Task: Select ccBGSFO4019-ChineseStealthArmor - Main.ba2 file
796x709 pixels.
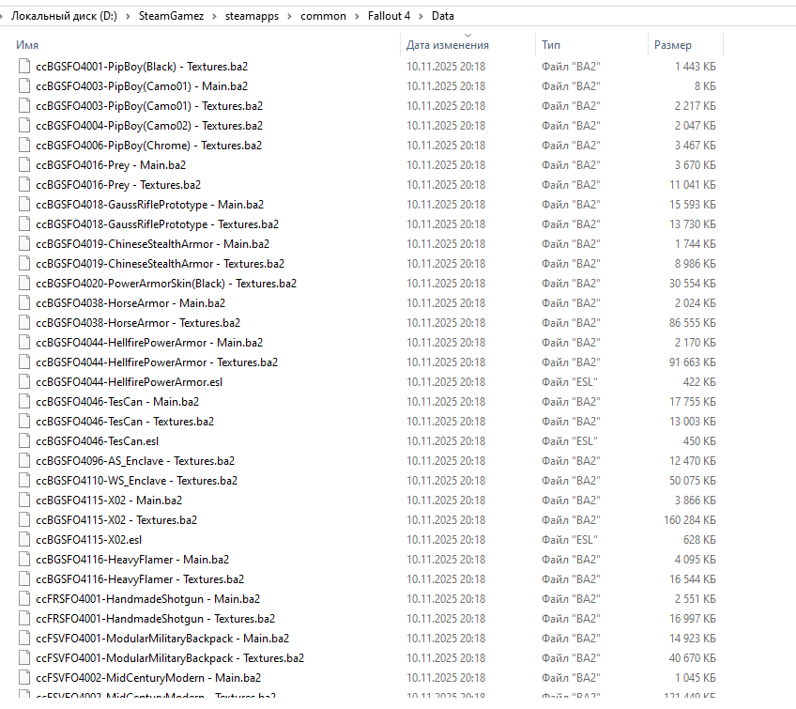Action: pos(152,244)
